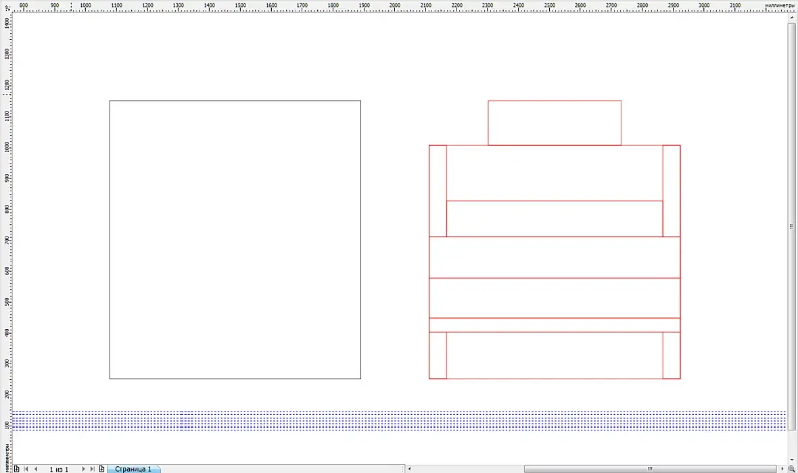Click the vertical scrollbar down arrow
The width and height of the screenshot is (798, 473).
791,459
